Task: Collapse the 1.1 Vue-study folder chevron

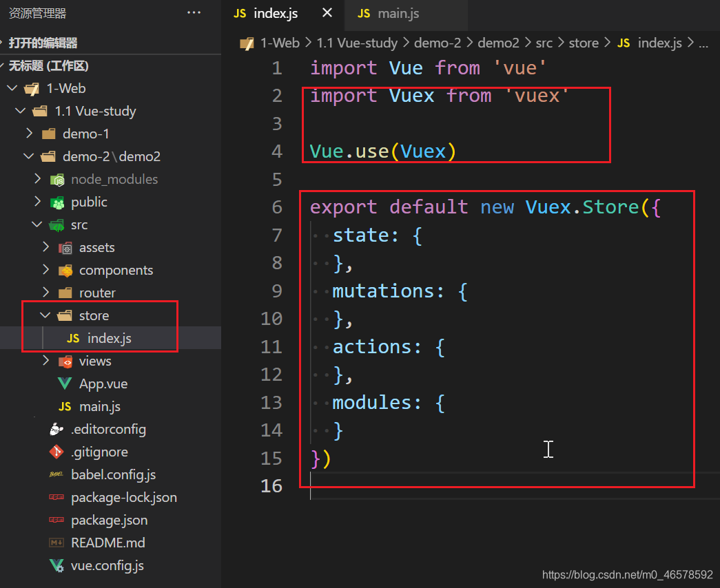Action: 21,111
